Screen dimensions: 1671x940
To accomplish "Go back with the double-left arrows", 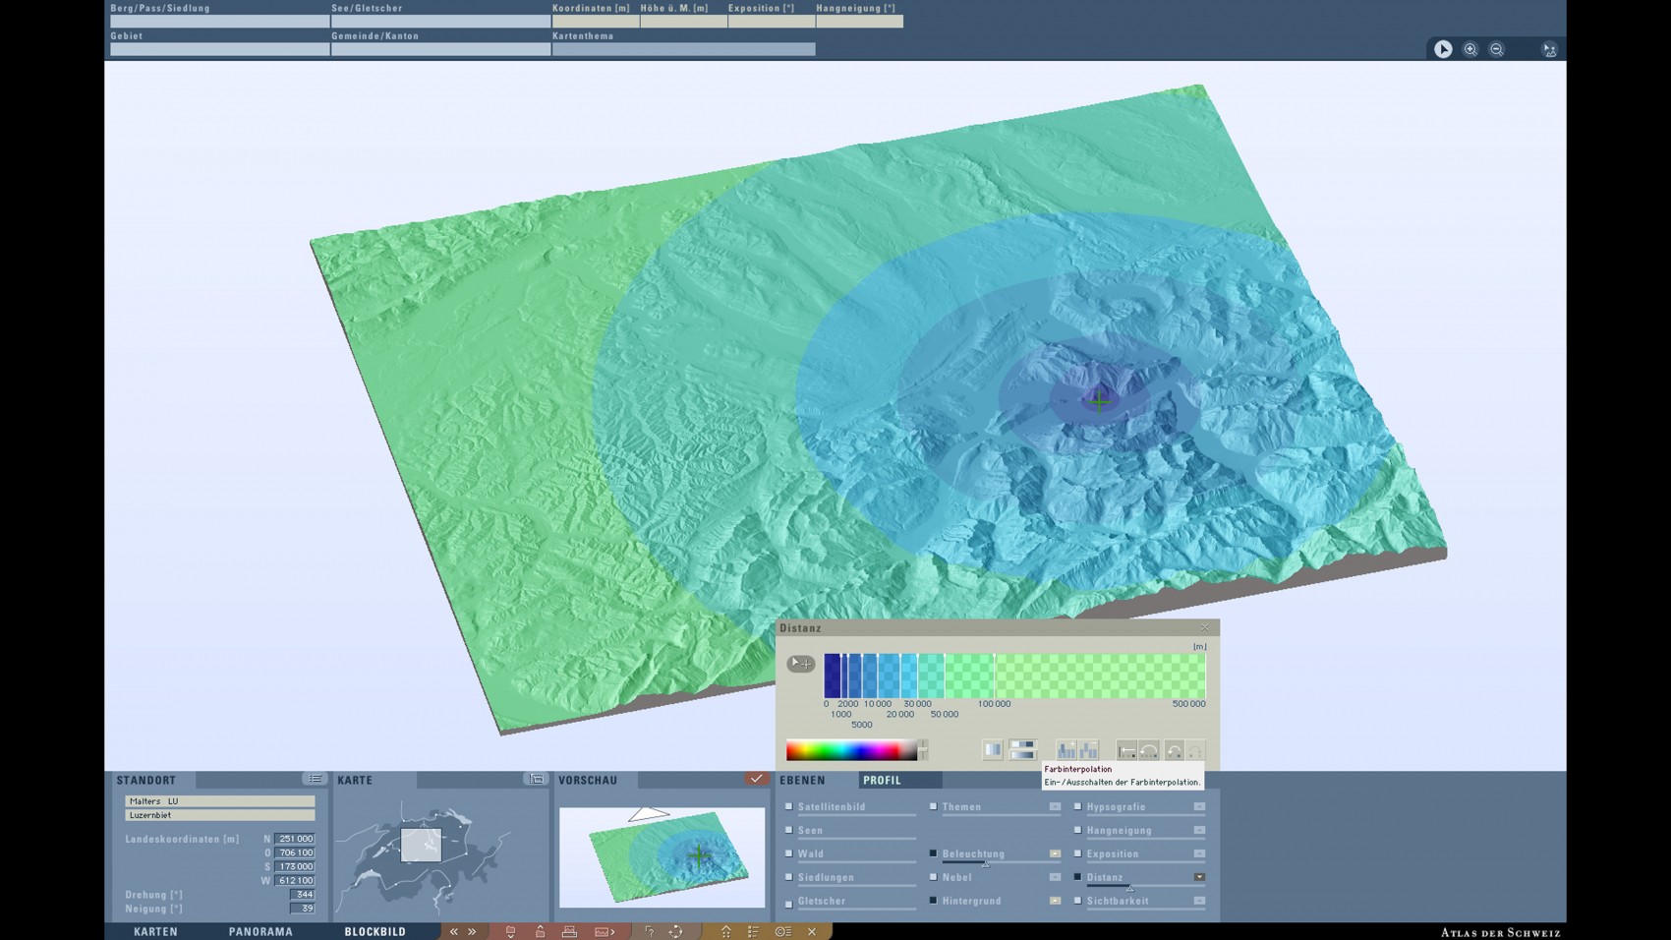I will click(454, 931).
